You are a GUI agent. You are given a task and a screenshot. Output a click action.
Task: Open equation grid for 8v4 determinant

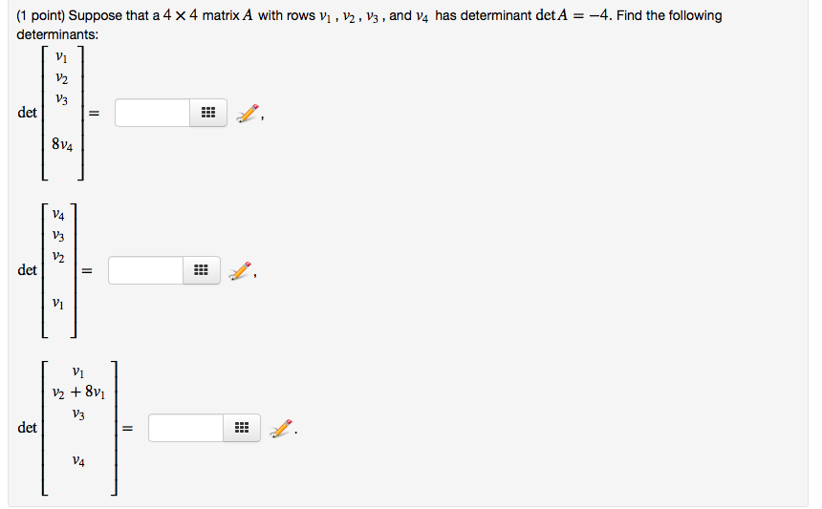(x=208, y=113)
